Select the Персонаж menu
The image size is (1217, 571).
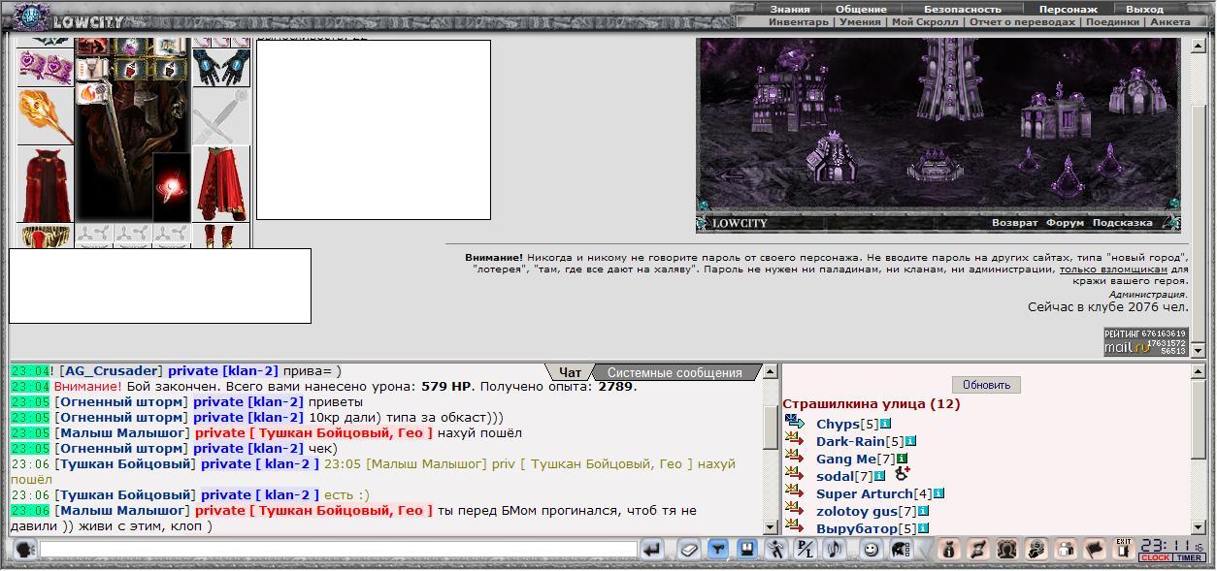tap(1069, 9)
